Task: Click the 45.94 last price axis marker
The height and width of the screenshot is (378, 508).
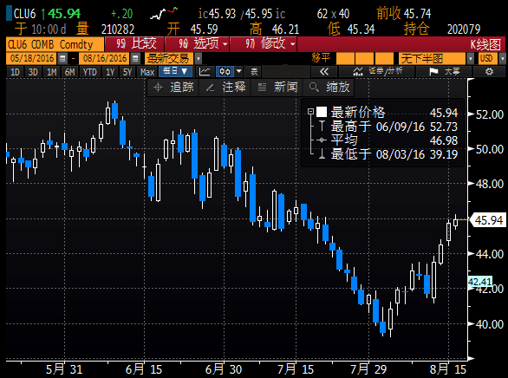Action: point(487,220)
